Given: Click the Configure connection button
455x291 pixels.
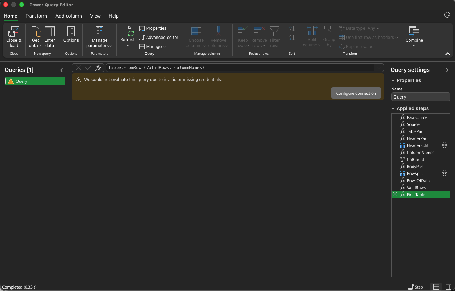Looking at the screenshot, I should tap(356, 93).
